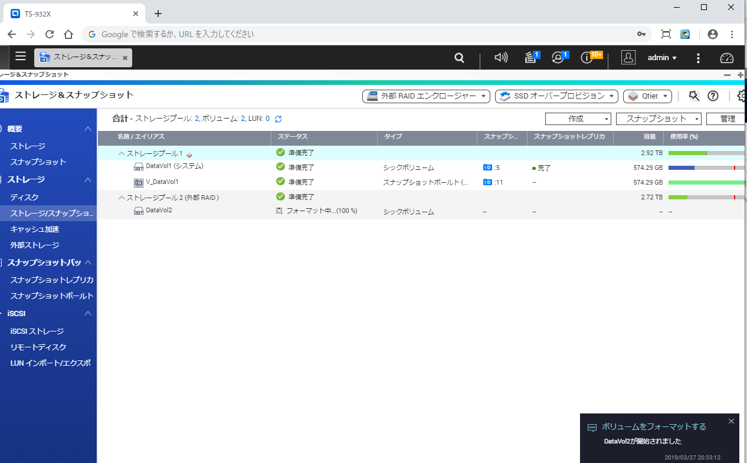Open the background tasks icon
Viewport: 747px width, 463px height.
pyautogui.click(x=531, y=58)
